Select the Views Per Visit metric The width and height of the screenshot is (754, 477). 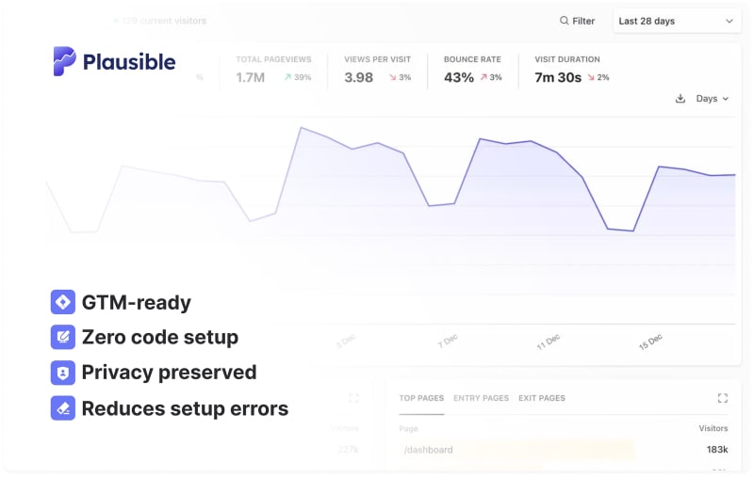377,70
